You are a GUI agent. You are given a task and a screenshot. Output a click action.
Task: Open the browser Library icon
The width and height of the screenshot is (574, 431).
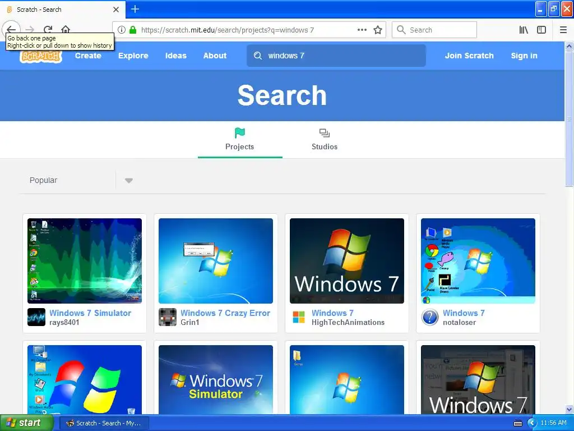pyautogui.click(x=524, y=30)
